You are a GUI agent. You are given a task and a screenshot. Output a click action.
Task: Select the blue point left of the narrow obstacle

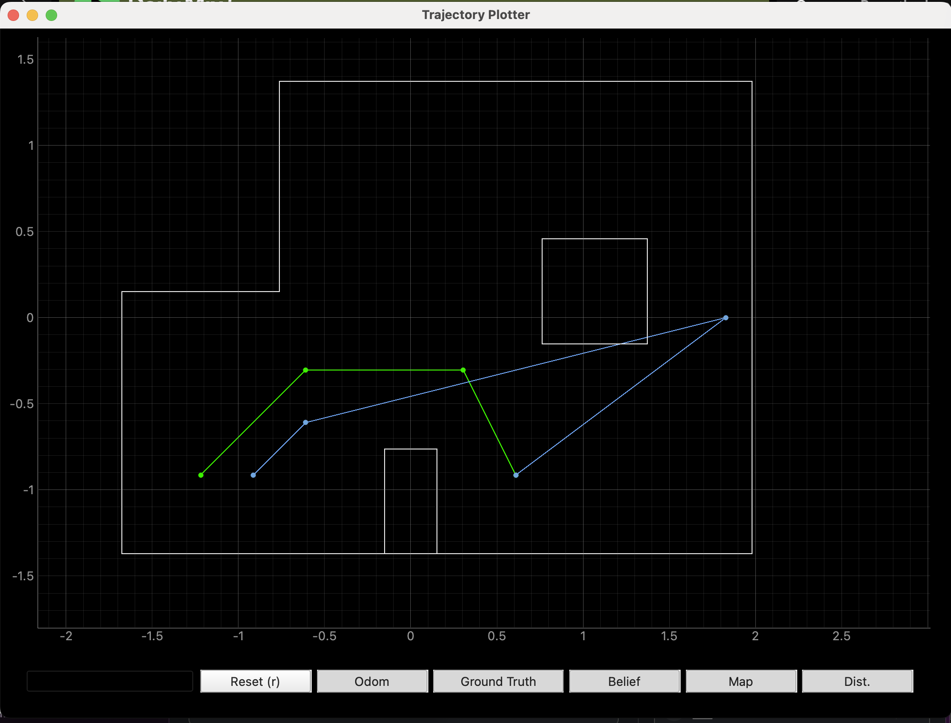[306, 422]
